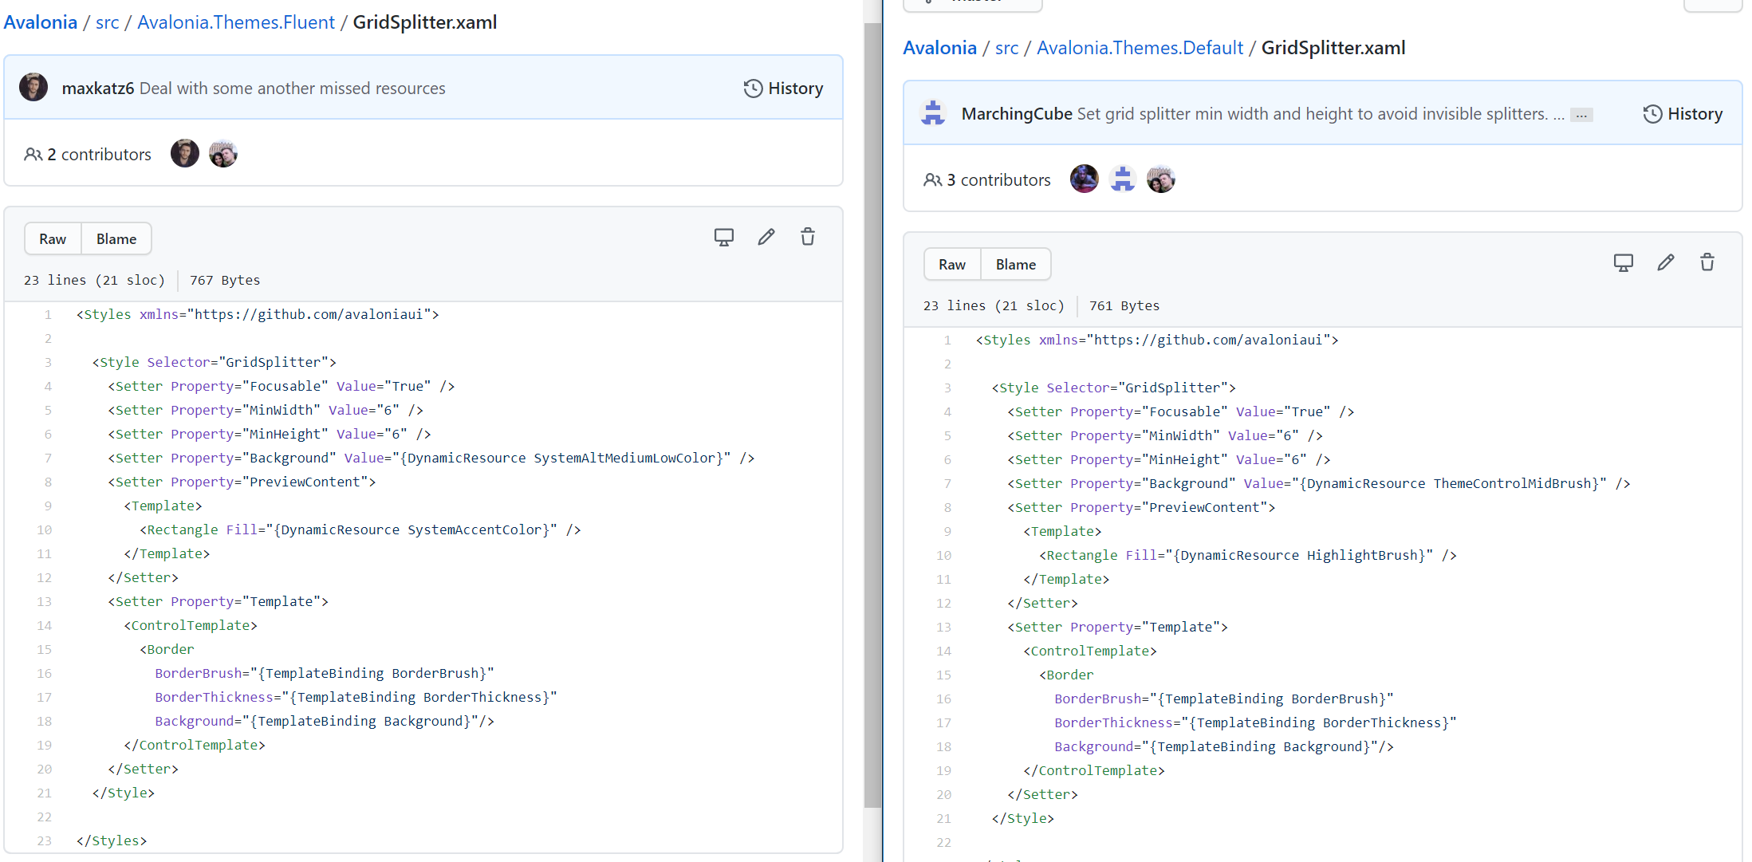View maxkatz6's profile avatar
This screenshot has height=862, width=1752.
[x=33, y=87]
